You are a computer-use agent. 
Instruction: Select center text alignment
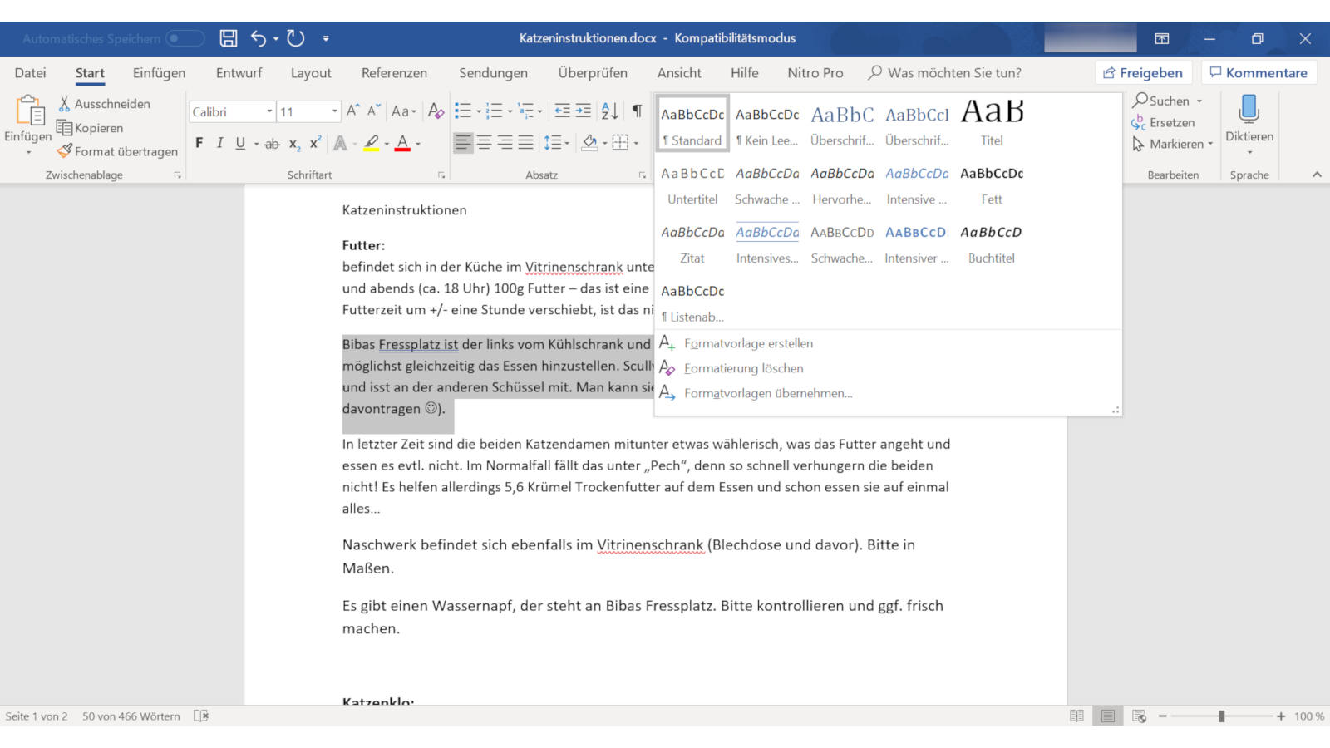pyautogui.click(x=484, y=142)
